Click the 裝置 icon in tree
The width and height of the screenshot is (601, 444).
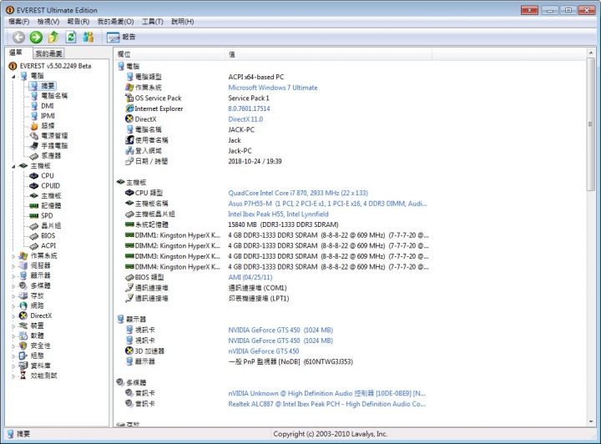click(x=23, y=325)
